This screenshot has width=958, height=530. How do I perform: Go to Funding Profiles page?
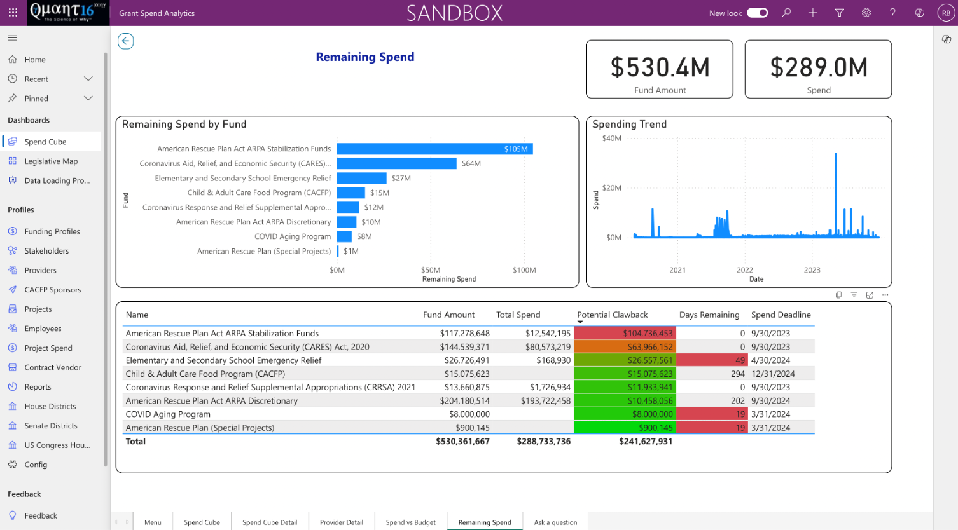(x=52, y=231)
